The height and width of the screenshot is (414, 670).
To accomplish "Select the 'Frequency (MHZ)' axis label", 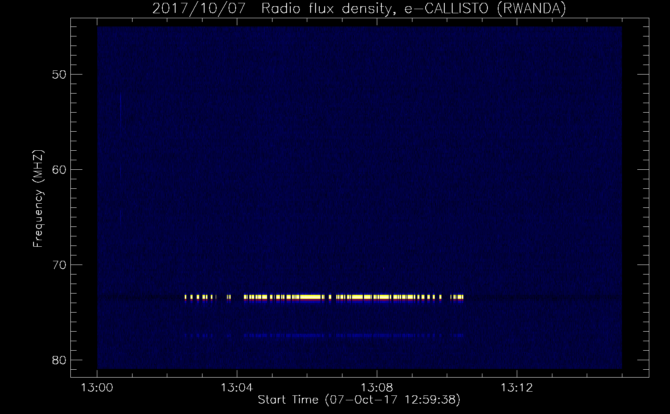I will (38, 199).
